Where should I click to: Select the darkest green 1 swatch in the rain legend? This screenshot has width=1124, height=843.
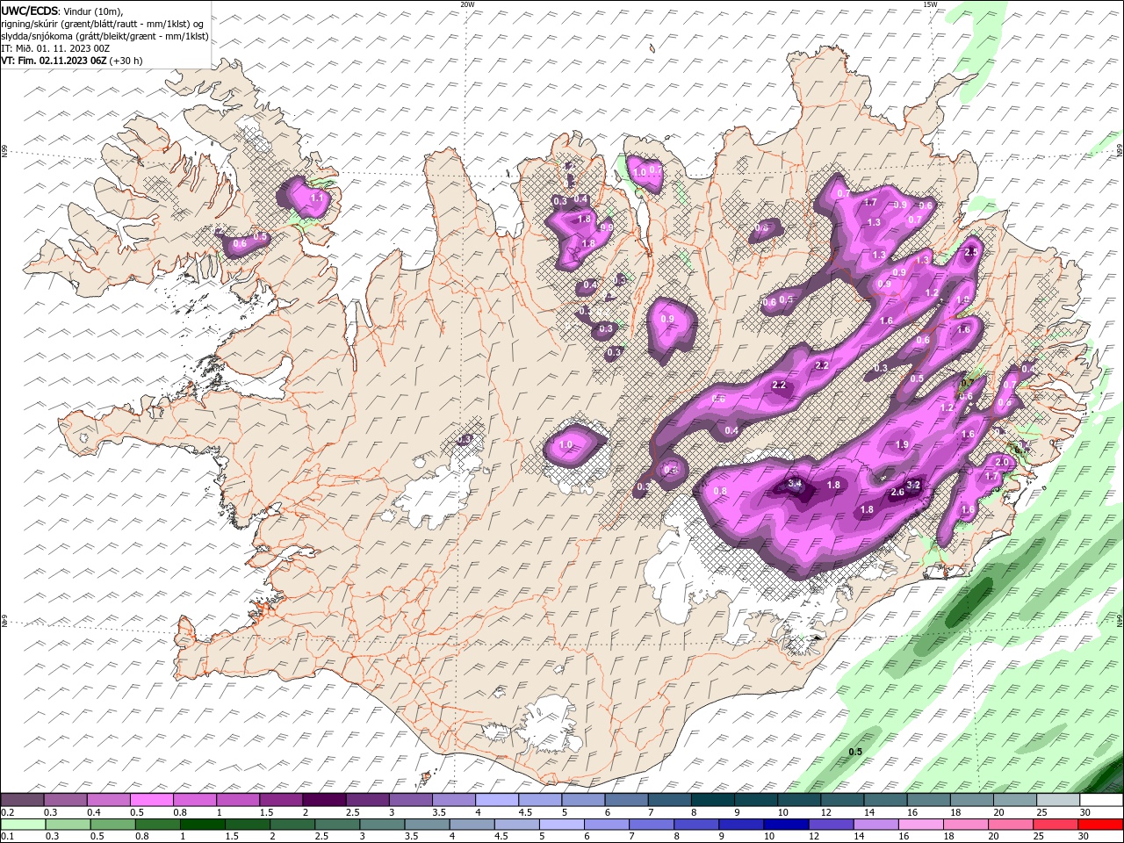pyautogui.click(x=203, y=825)
